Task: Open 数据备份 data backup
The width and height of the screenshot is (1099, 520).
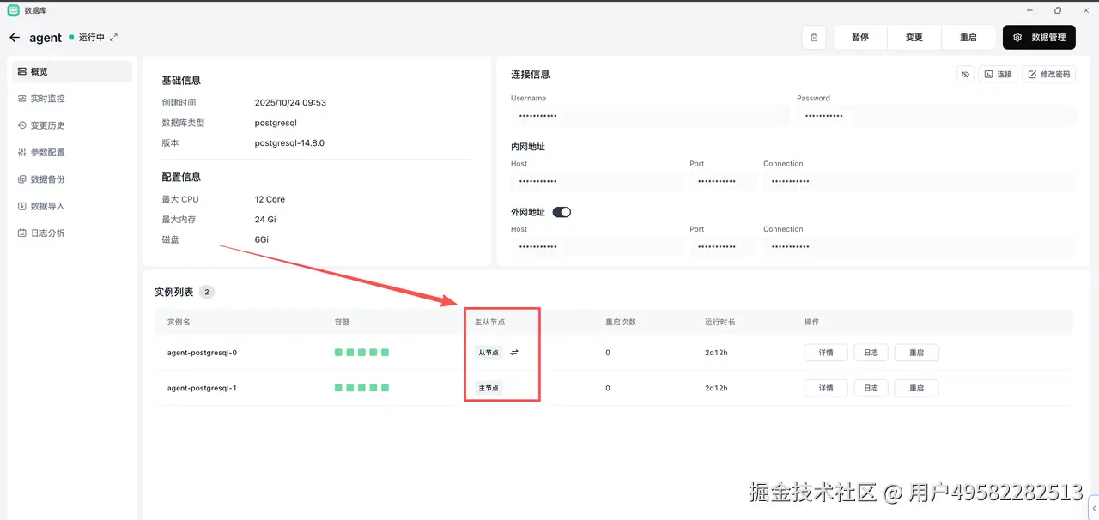Action: click(x=73, y=179)
